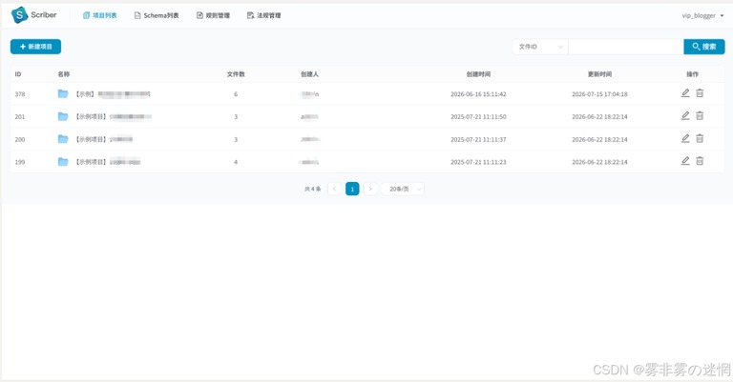Viewport: 733px width, 382px height.
Task: Expand the 文件ID search type dropdown
Action: (540, 47)
